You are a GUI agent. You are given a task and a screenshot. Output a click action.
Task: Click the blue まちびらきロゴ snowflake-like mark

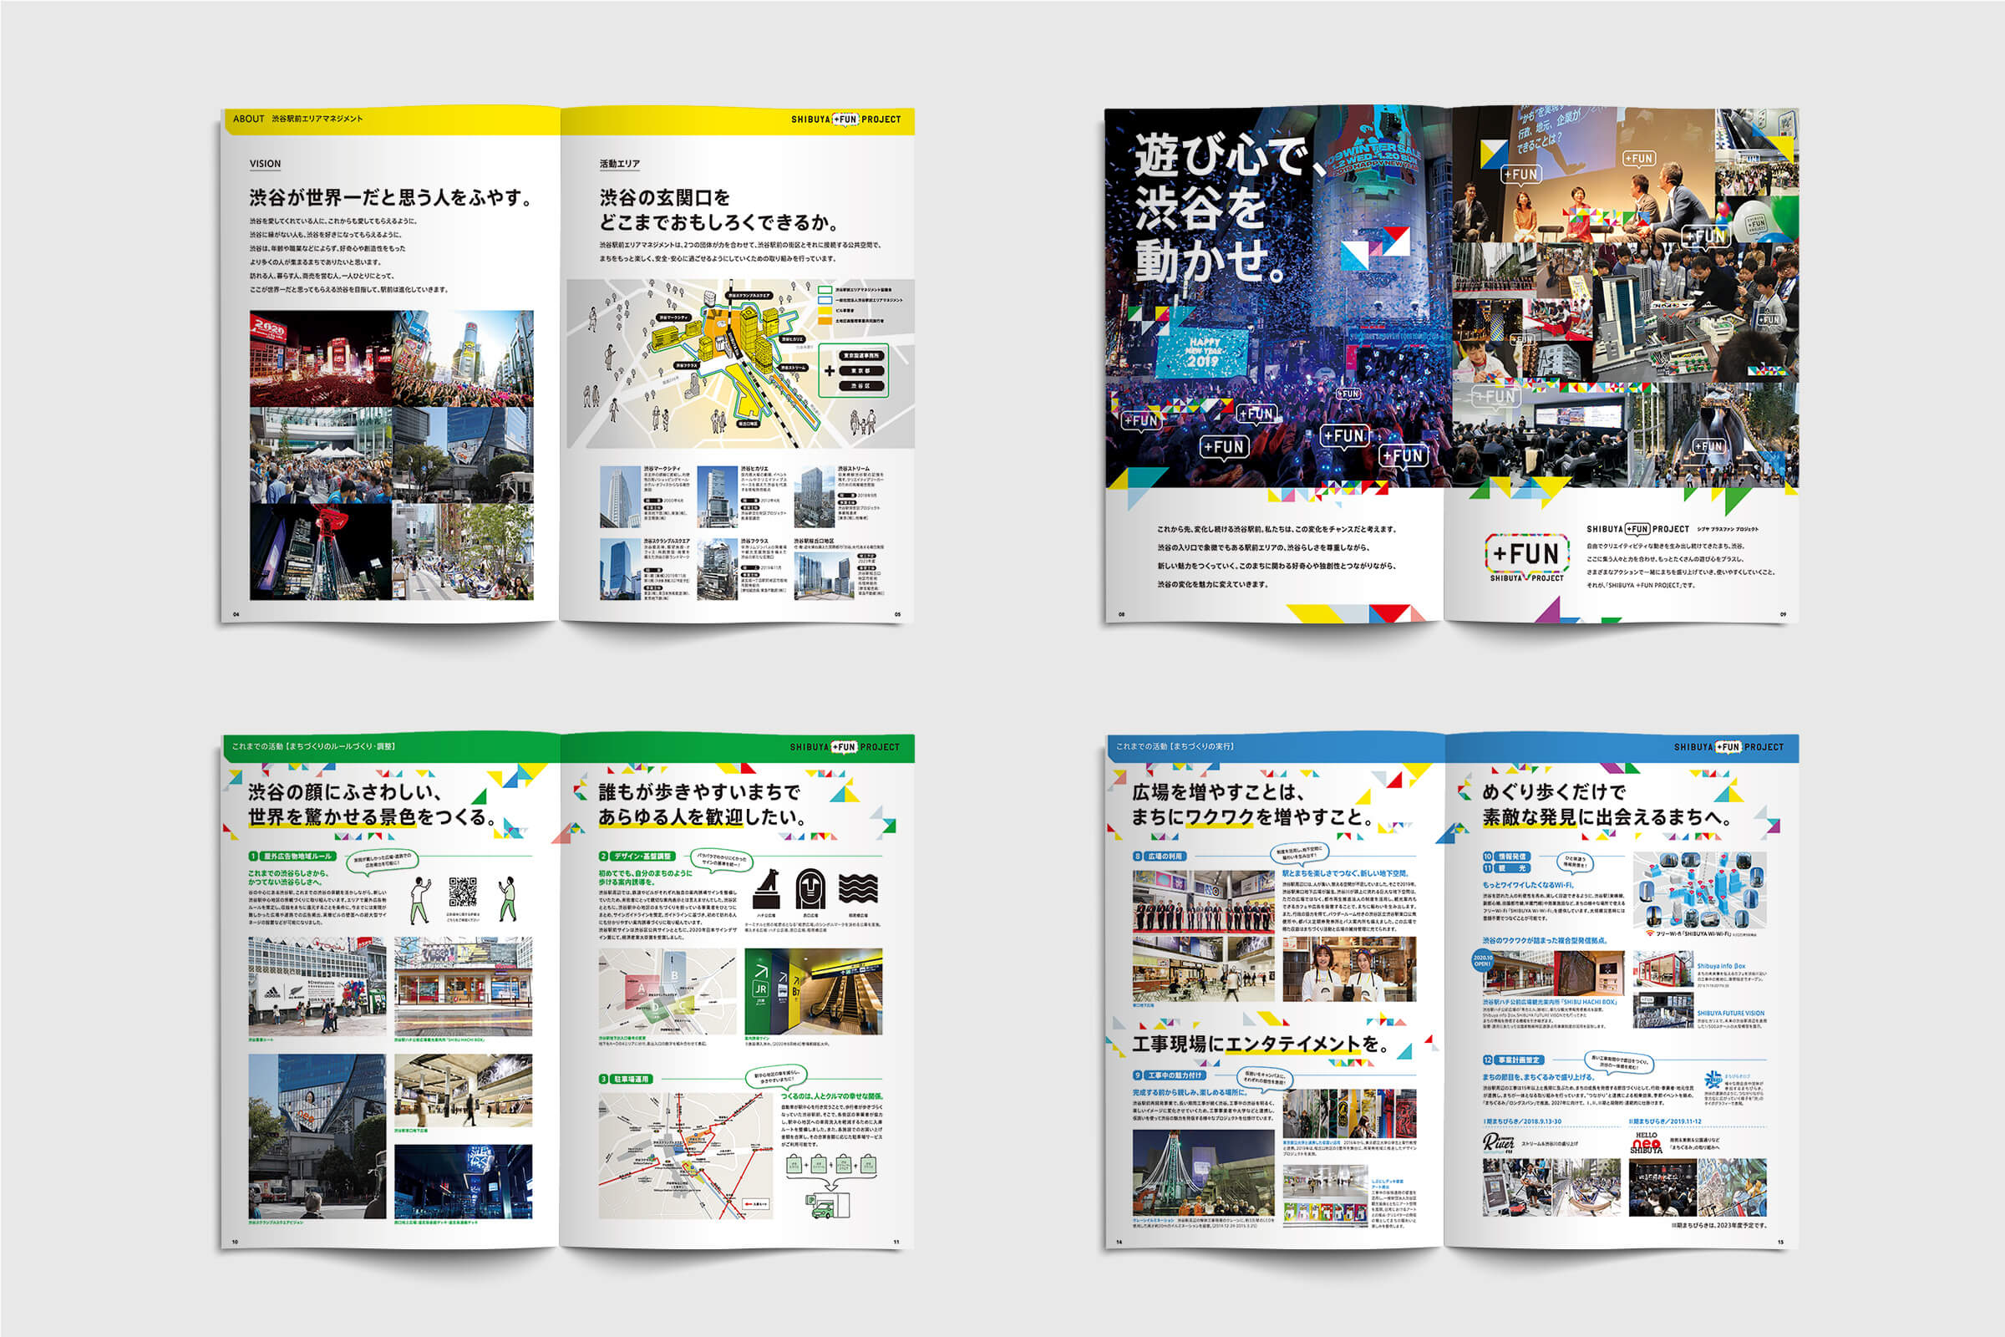(1713, 1081)
